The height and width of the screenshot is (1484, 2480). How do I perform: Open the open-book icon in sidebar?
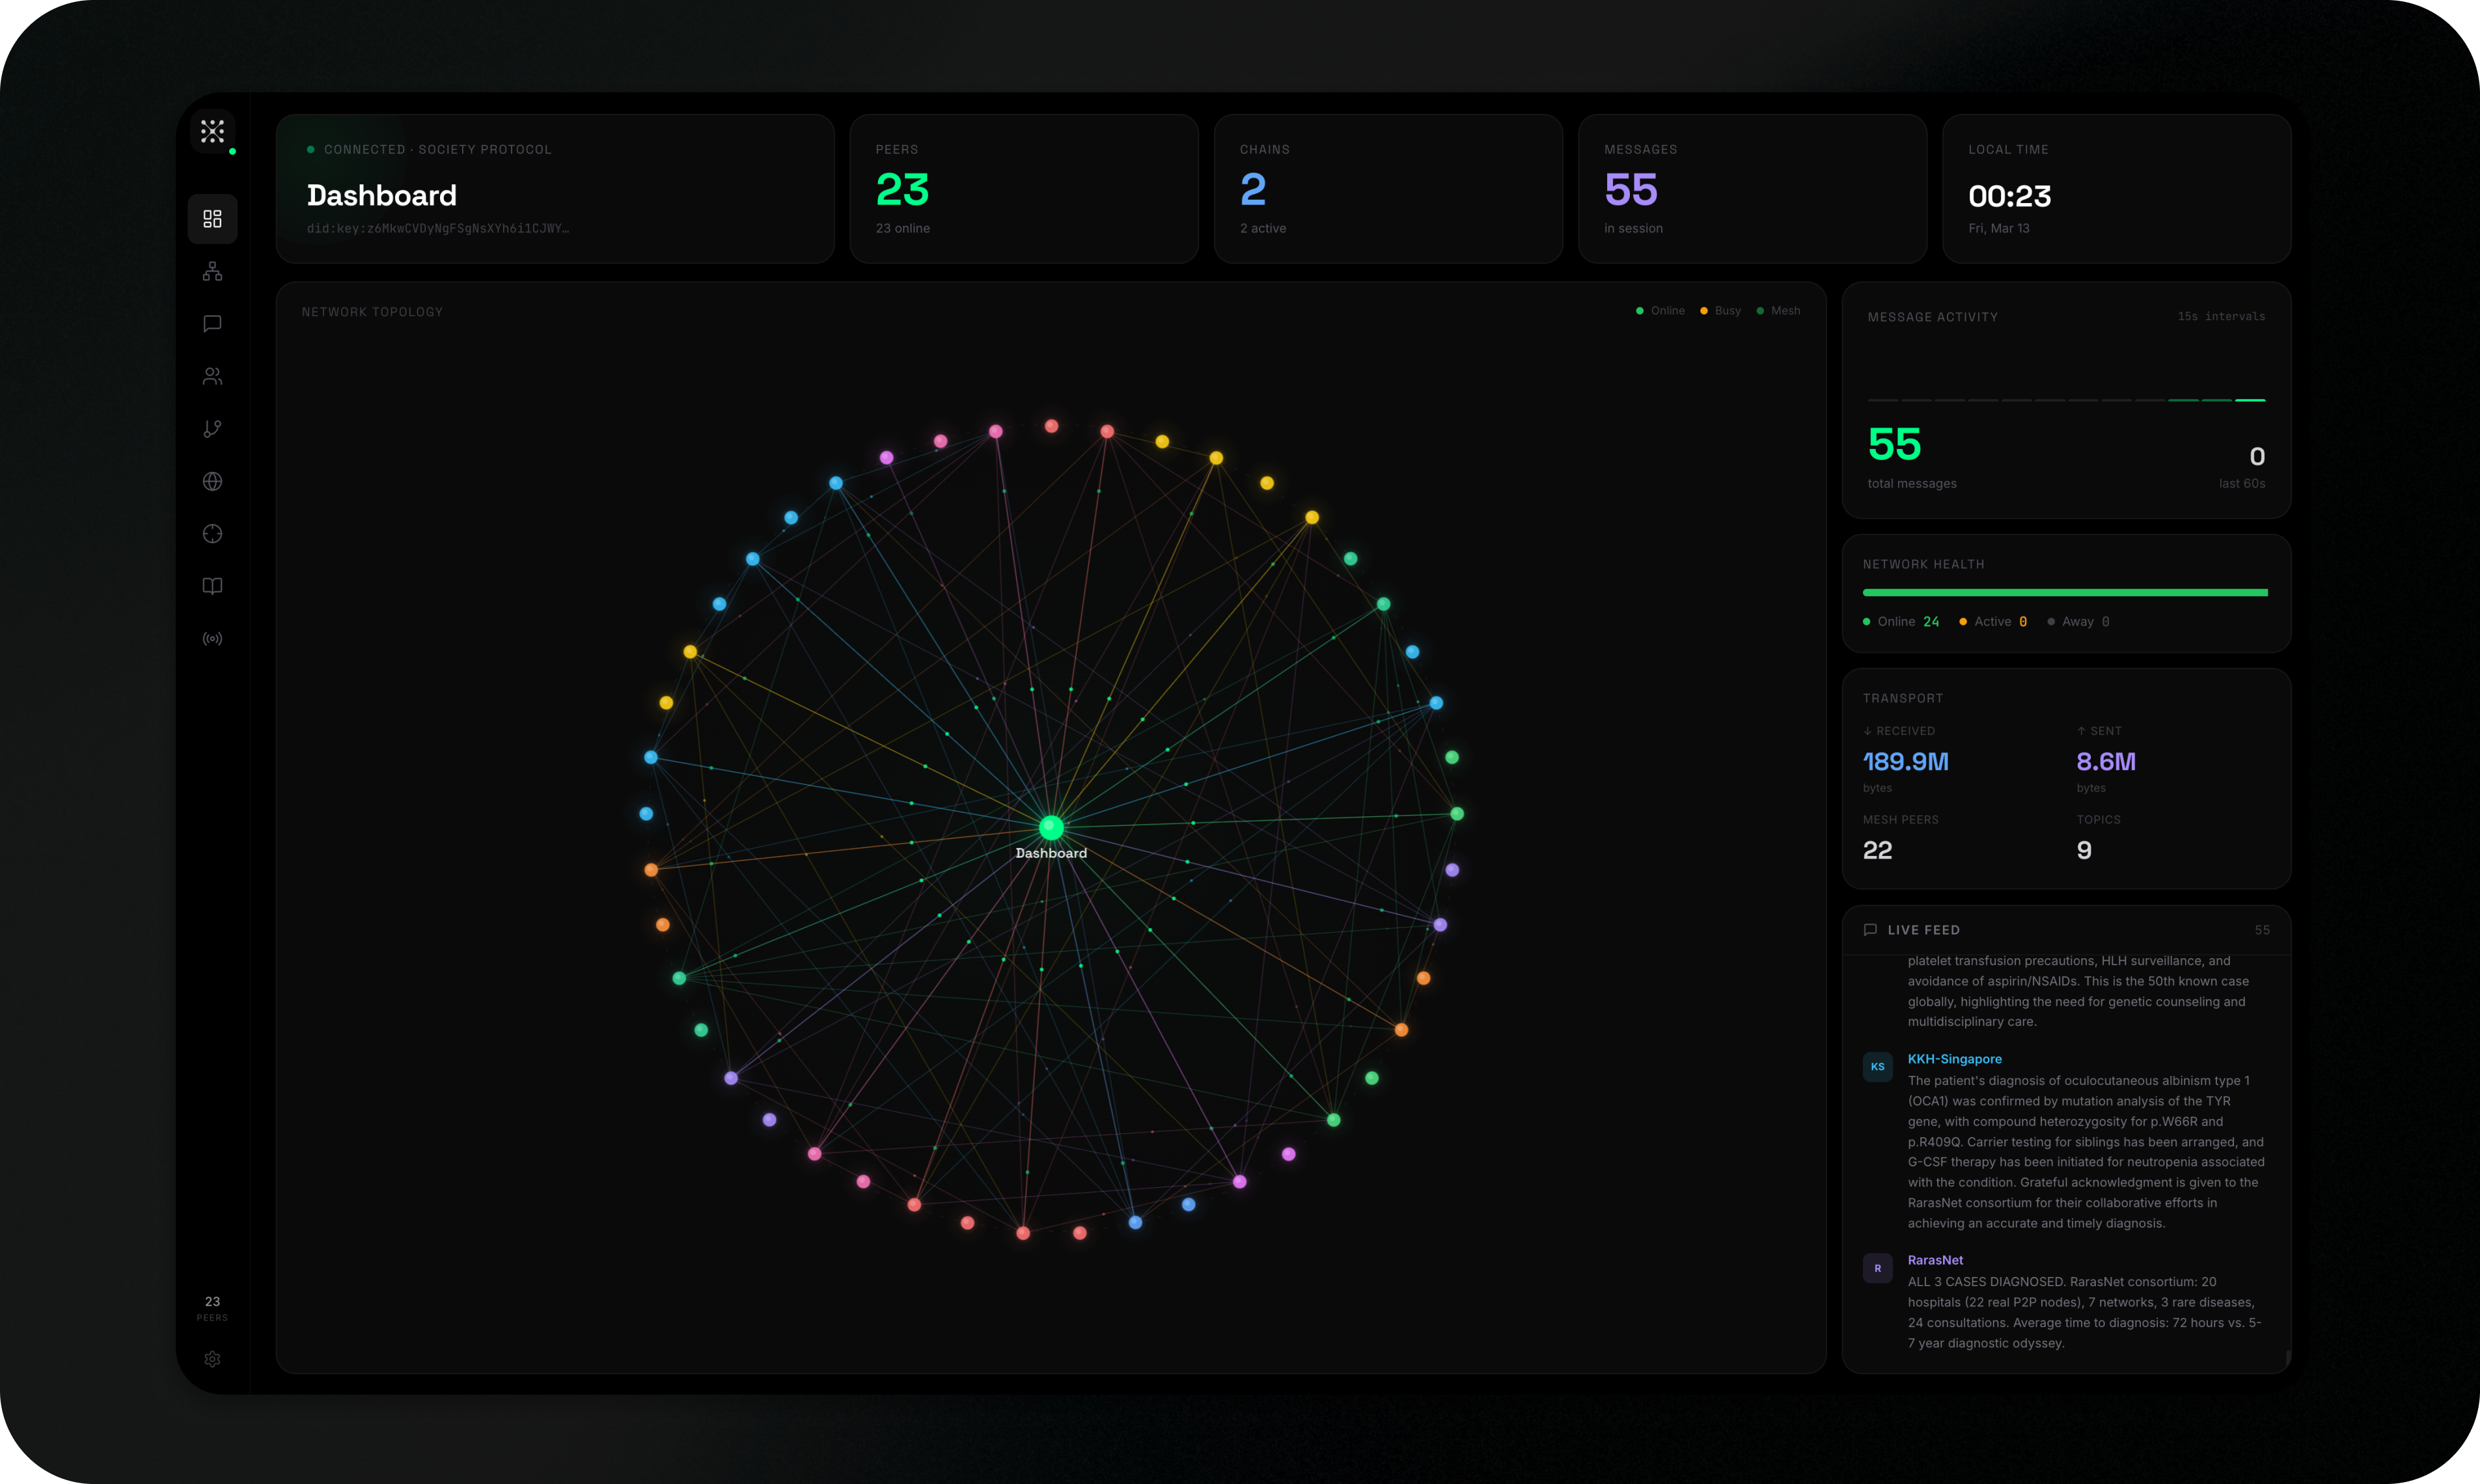point(212,586)
